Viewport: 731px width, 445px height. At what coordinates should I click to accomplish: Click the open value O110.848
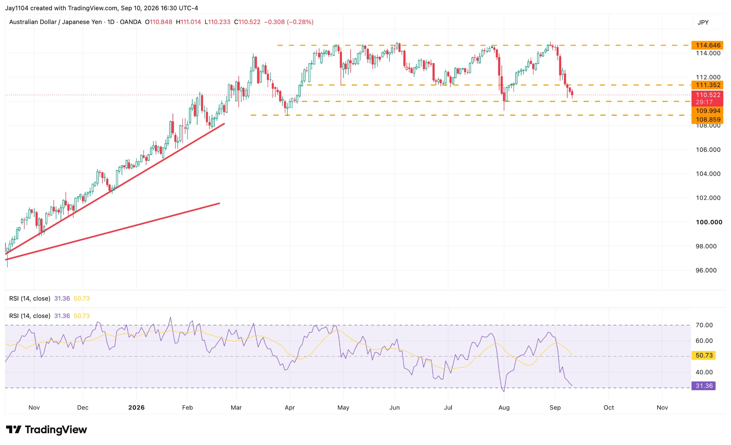click(x=158, y=22)
